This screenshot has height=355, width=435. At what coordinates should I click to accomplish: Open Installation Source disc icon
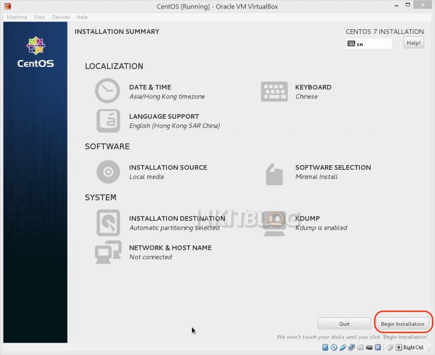[x=108, y=172]
